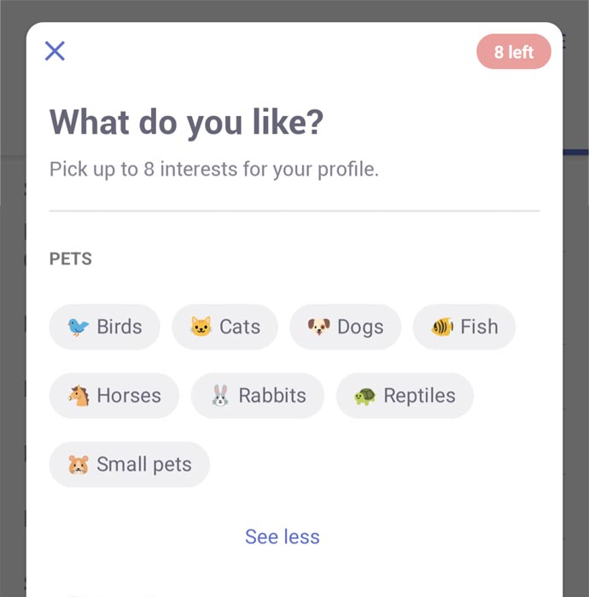The height and width of the screenshot is (597, 589).
Task: Toggle the Cats interest label
Action: point(240,327)
